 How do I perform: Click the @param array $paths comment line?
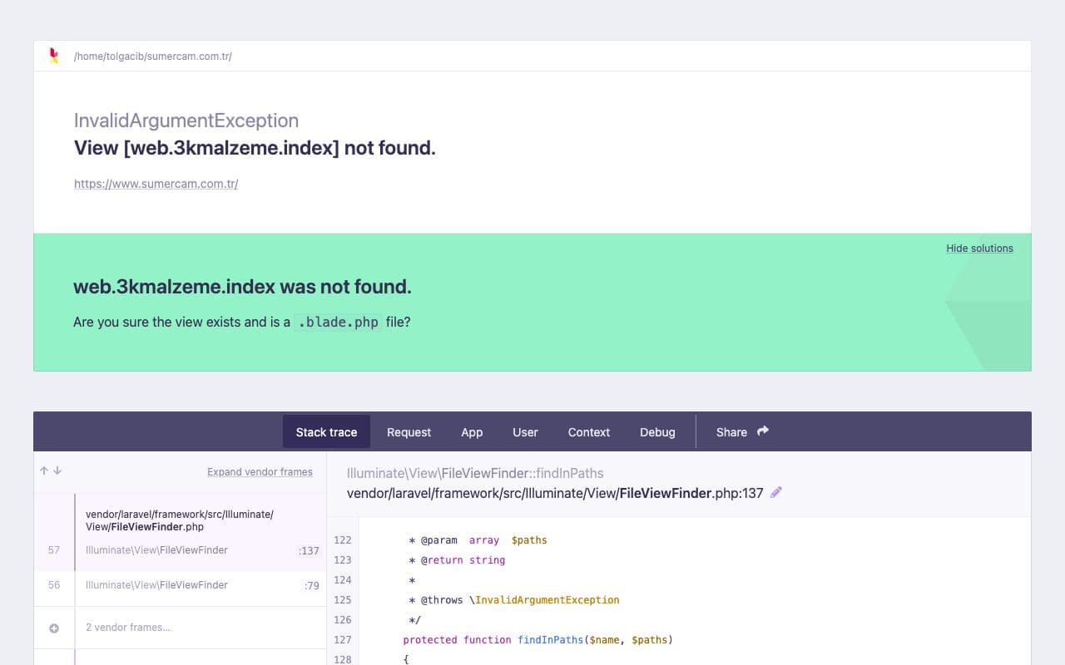[x=478, y=540]
